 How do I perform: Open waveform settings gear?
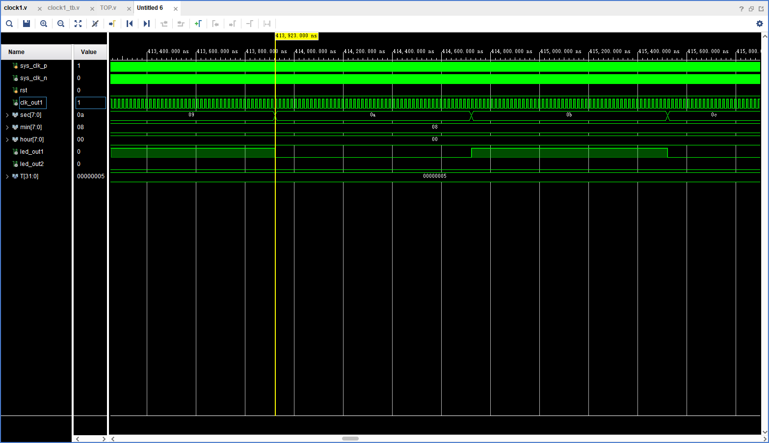(x=760, y=24)
